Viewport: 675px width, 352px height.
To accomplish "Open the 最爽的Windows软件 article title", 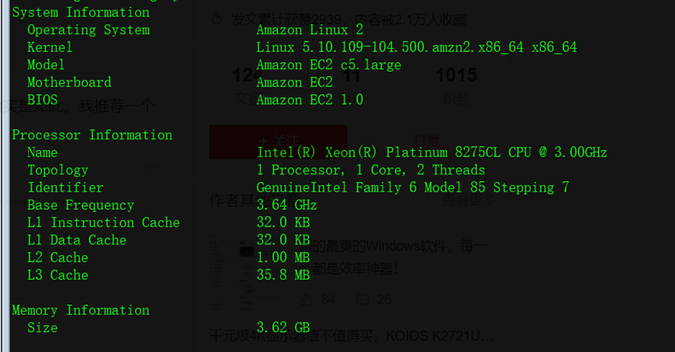I will coord(393,258).
